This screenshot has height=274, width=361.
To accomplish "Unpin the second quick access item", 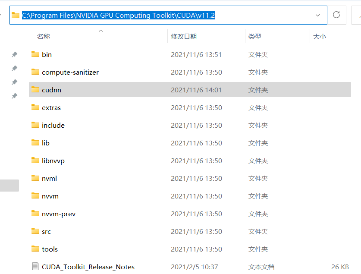I will coord(14,68).
